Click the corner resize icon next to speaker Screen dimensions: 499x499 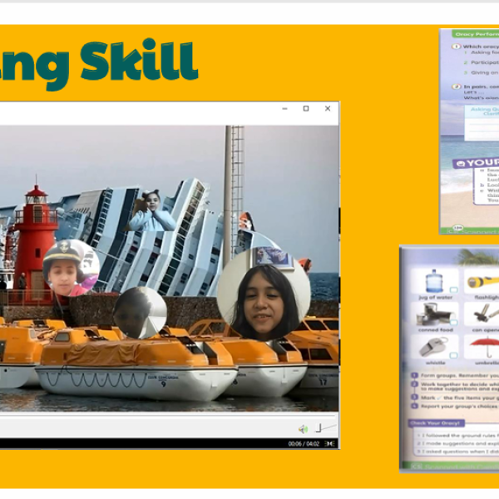pyautogui.click(x=319, y=429)
